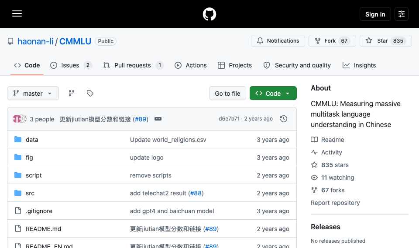419x248 pixels.
Task: Open 'update logo' commit message
Action: (x=147, y=158)
